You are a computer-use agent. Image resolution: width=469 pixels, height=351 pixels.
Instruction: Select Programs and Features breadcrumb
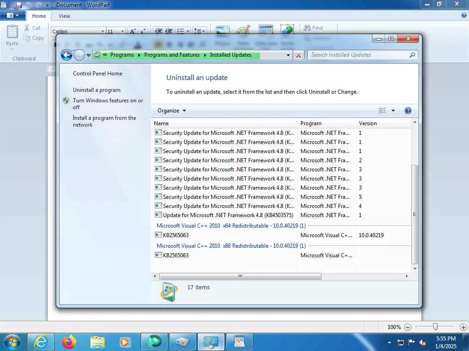[x=172, y=55]
